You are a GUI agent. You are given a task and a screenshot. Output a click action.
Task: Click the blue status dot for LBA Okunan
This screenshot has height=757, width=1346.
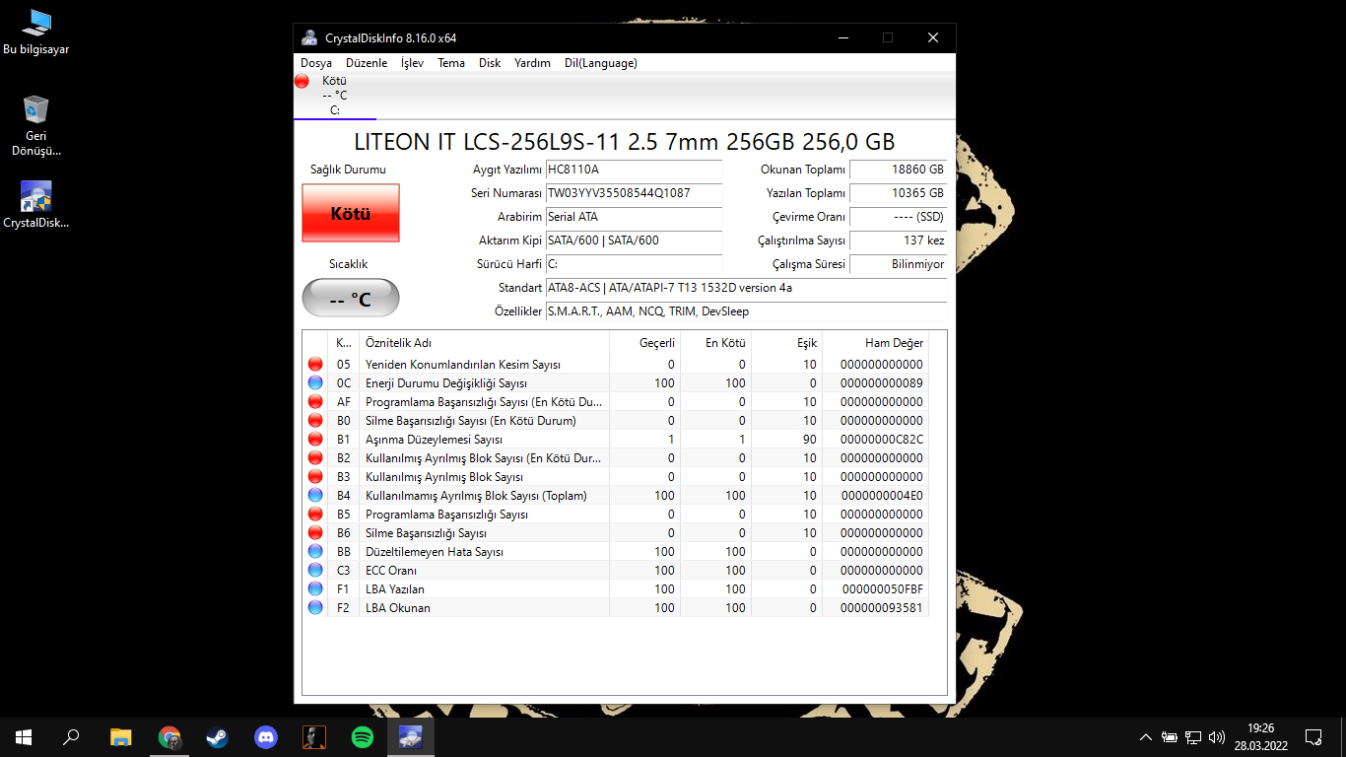(315, 608)
